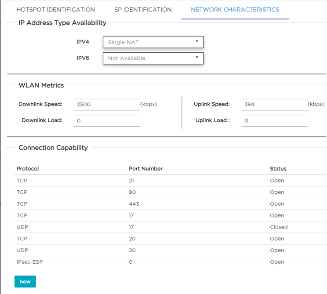Select the UDP port 17 Closed row
The width and height of the screenshot is (327, 294).
tap(170, 227)
